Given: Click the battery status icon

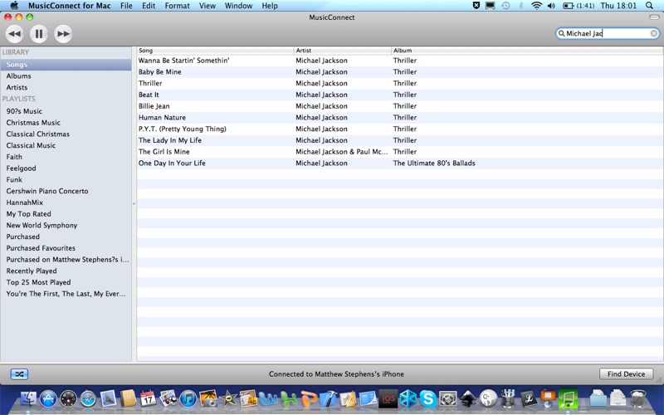Looking at the screenshot, I should coord(568,6).
